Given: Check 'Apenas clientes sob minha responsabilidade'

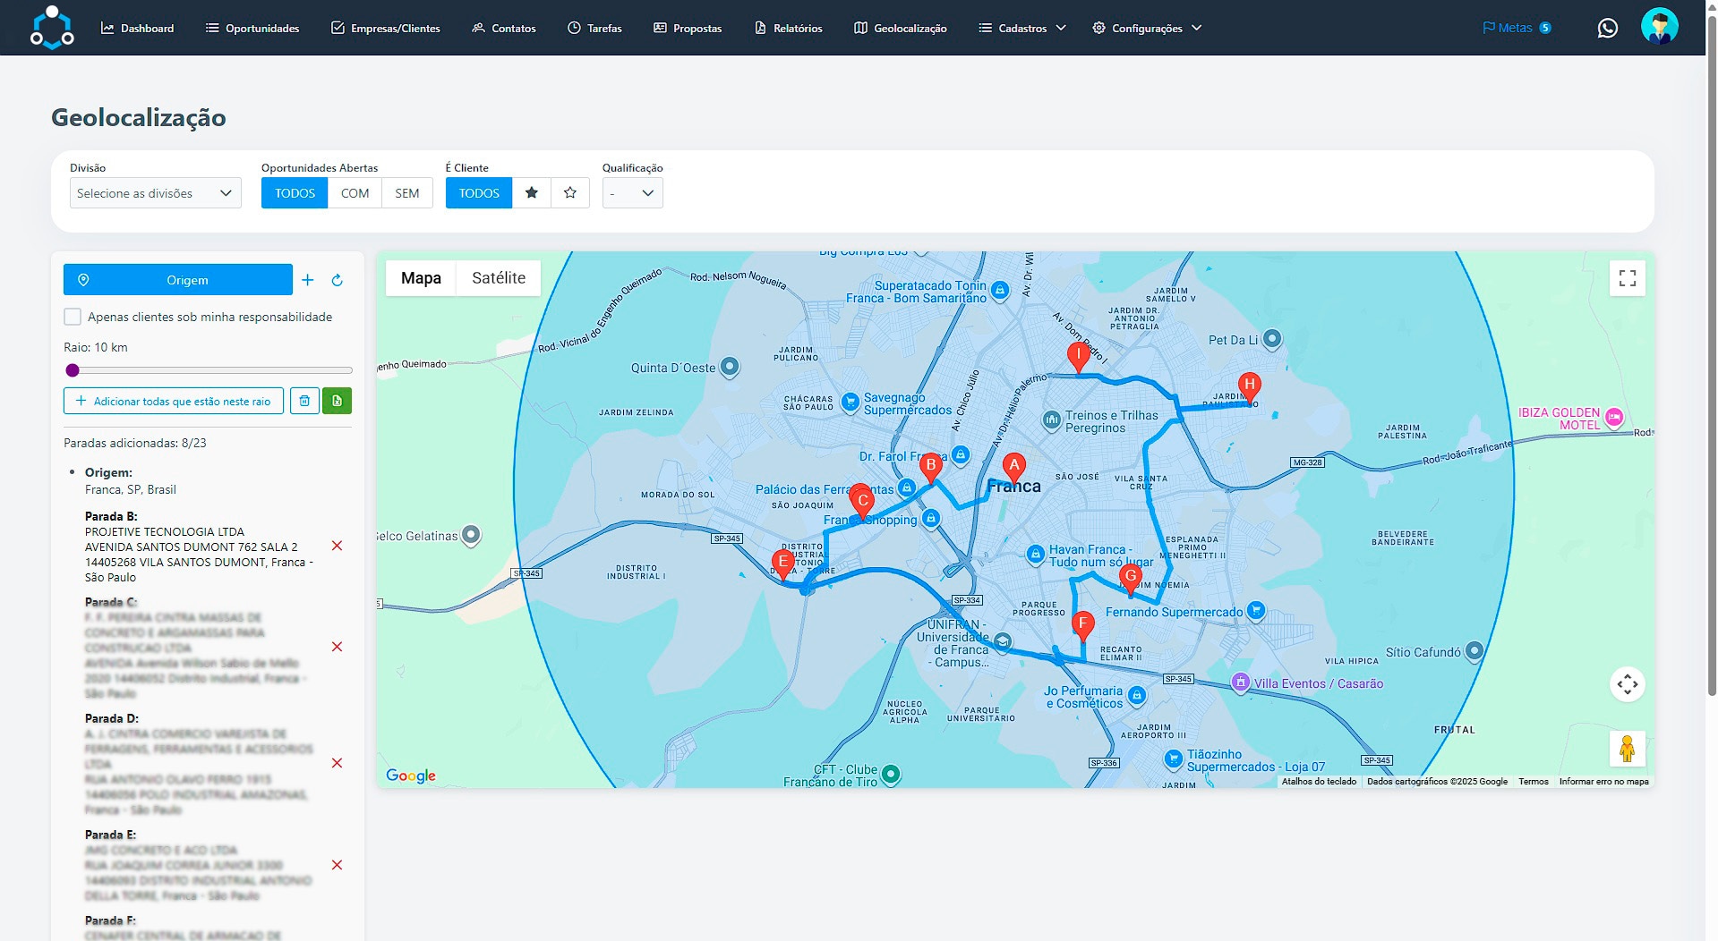Looking at the screenshot, I should (73, 317).
